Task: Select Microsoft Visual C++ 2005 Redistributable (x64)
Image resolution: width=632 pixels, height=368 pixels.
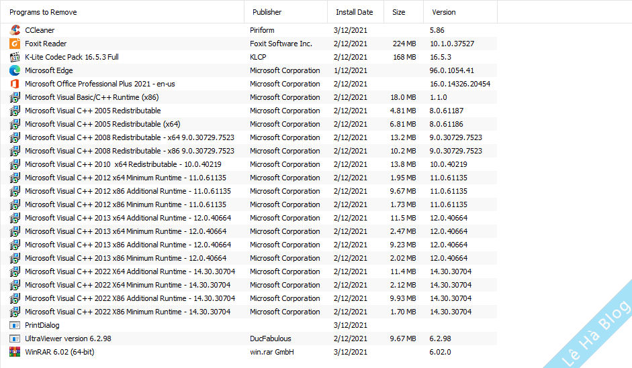Action: 102,124
